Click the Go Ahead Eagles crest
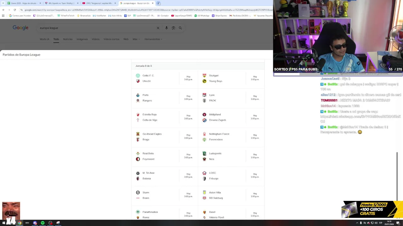Viewport: 403px width, 226px height. click(x=138, y=134)
